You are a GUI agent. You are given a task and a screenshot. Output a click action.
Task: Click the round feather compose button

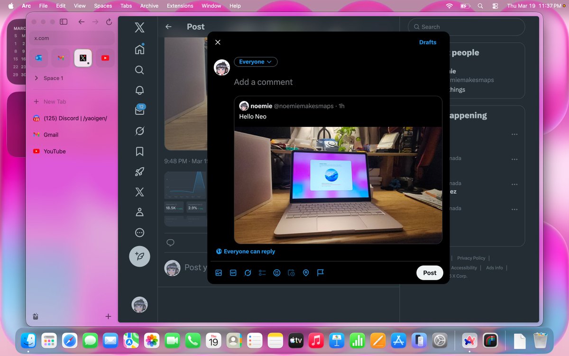[139, 256]
